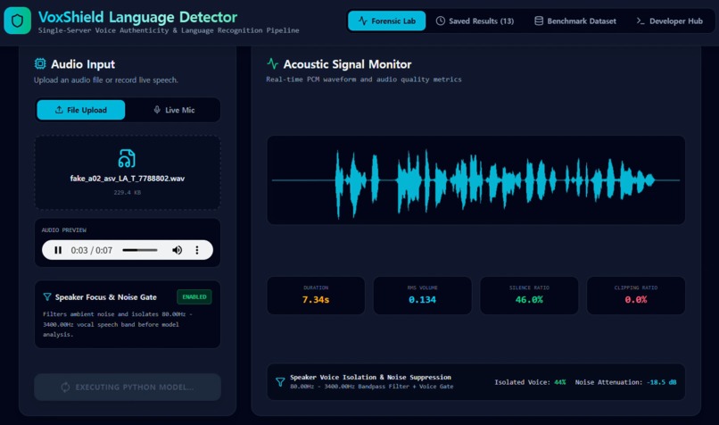Click the Noise Attenuation -18.5 dB value
Image resolution: width=719 pixels, height=425 pixels.
[662, 382]
